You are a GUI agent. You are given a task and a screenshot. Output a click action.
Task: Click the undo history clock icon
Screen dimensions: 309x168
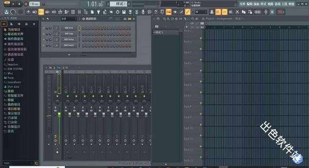point(117,12)
